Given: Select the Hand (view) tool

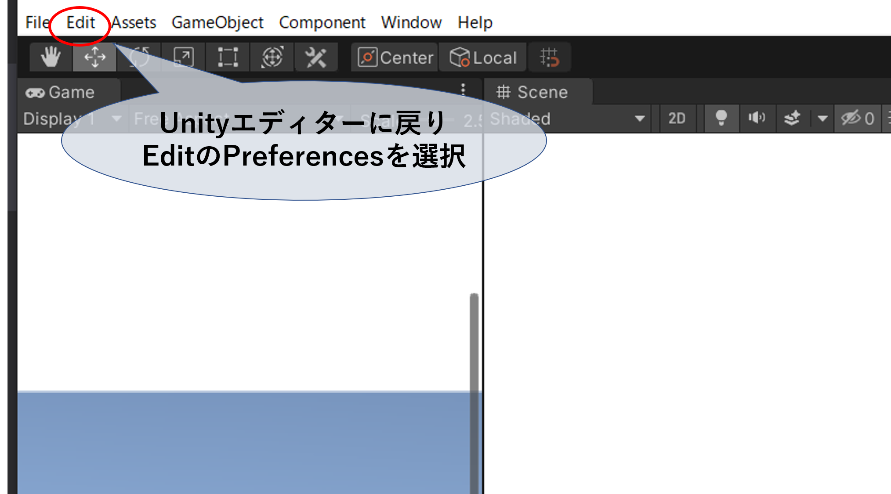Looking at the screenshot, I should pyautogui.click(x=51, y=57).
